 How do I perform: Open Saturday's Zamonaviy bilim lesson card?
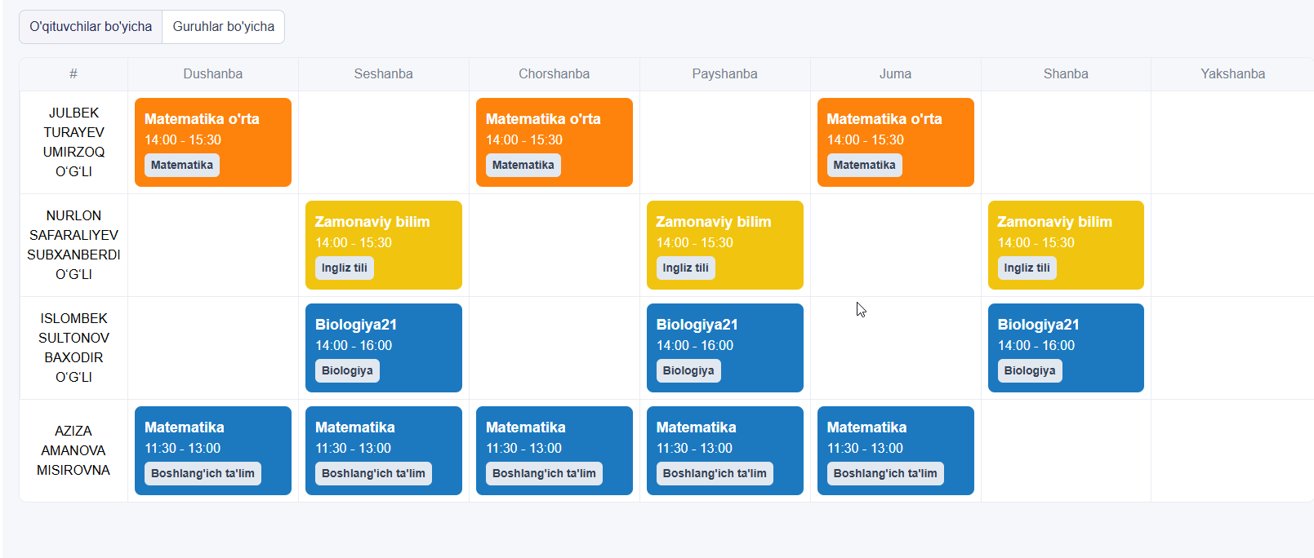click(1065, 233)
